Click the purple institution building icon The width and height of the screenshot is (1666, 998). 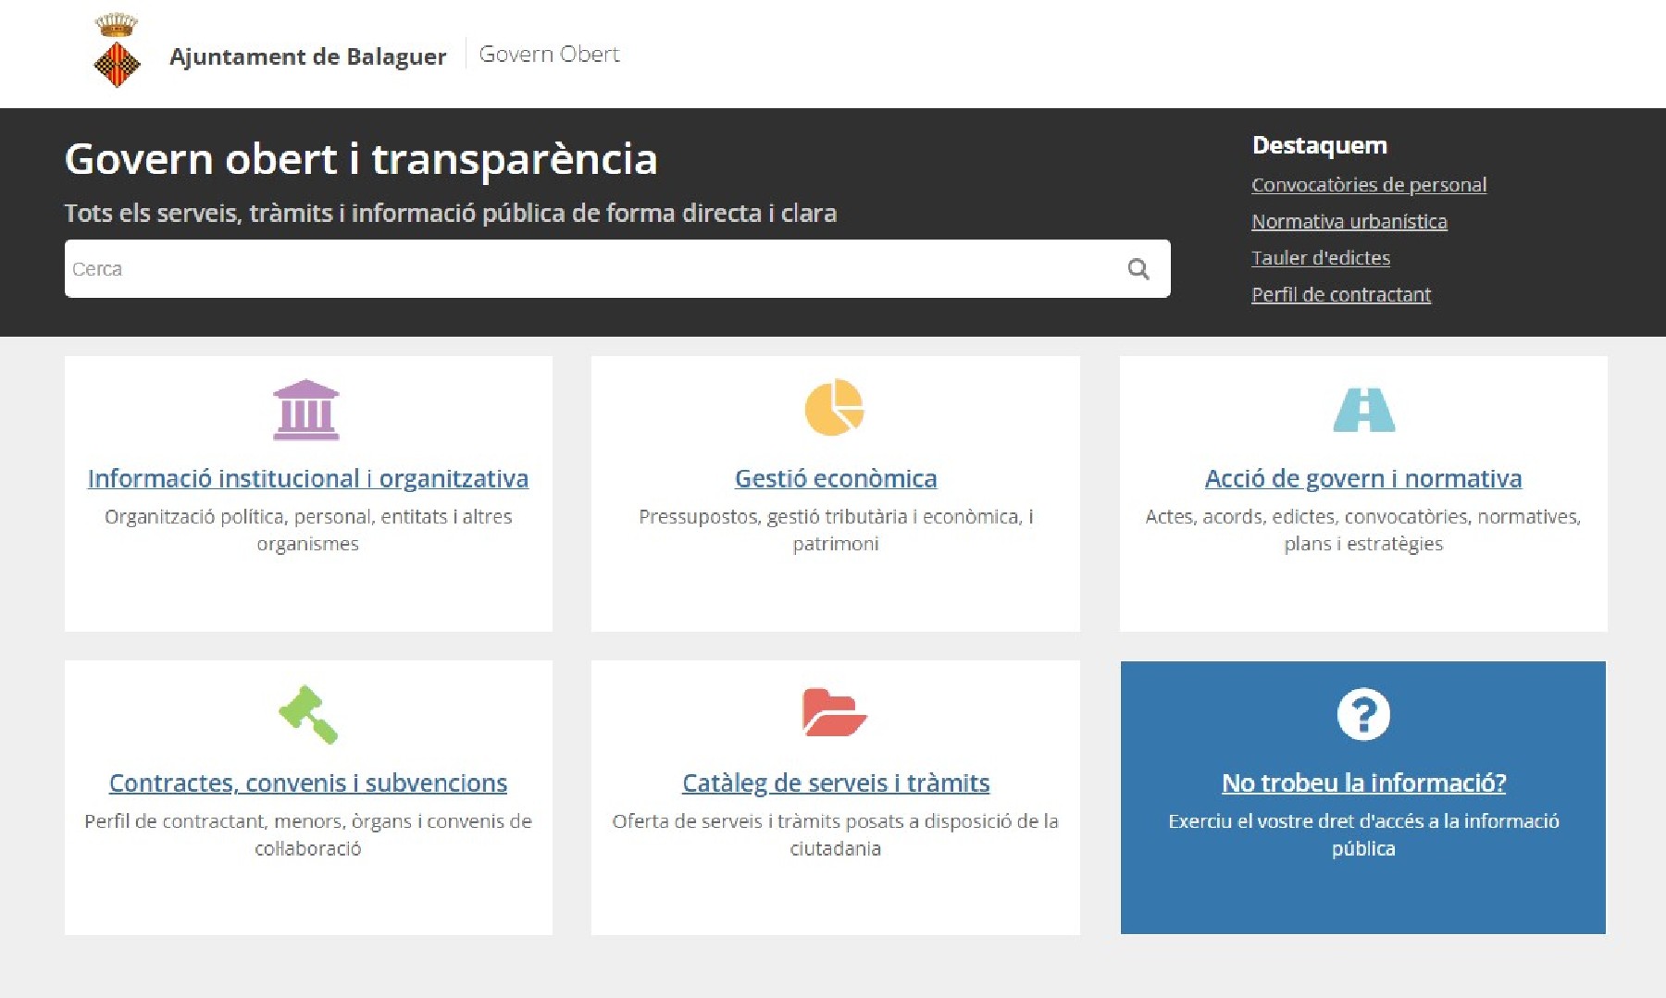(306, 410)
